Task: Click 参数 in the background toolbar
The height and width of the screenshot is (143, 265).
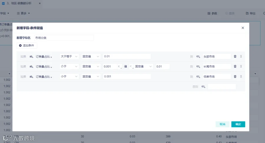Action: coord(212,13)
